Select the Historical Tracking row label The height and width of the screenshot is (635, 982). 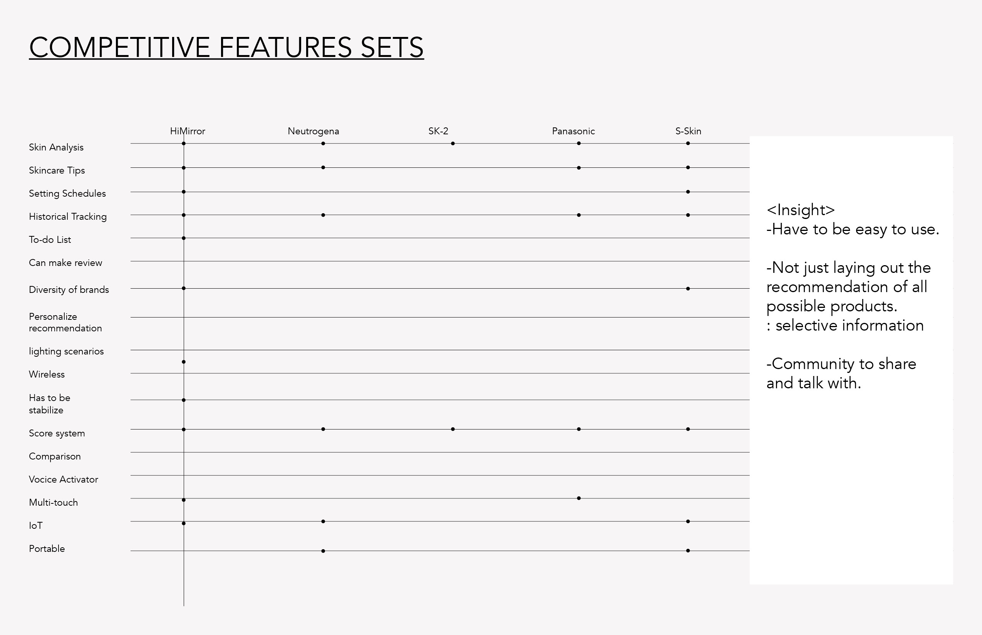point(68,217)
